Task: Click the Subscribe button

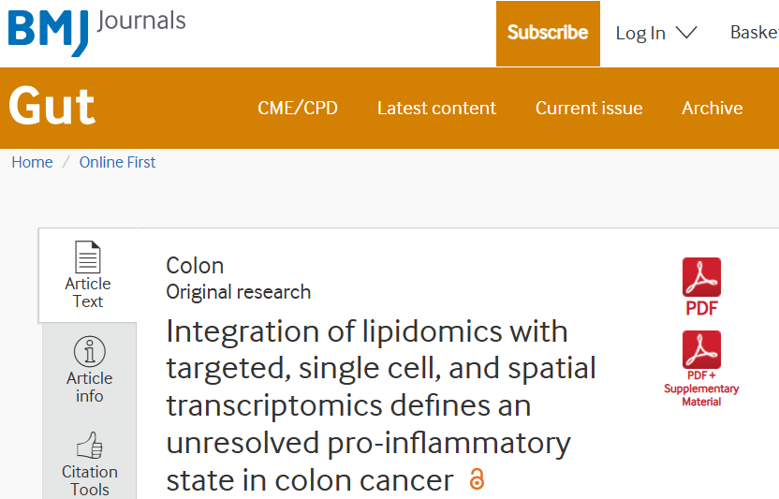Action: click(x=548, y=34)
